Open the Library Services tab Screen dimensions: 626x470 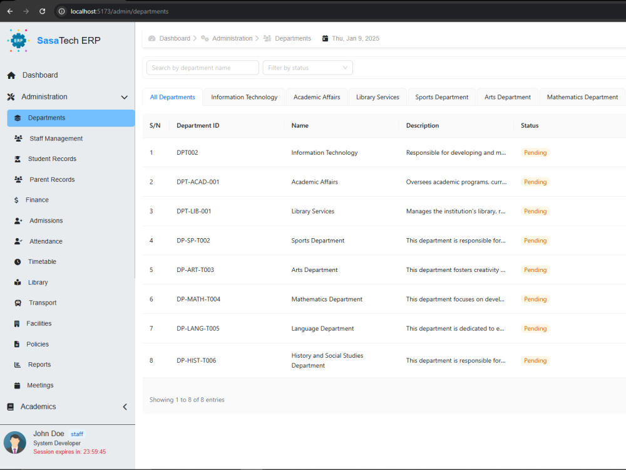tap(377, 97)
